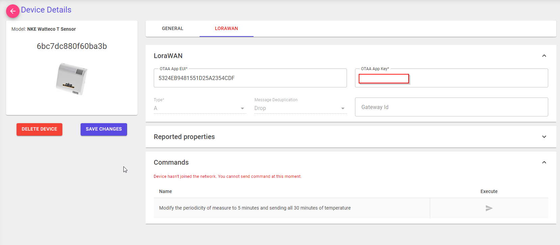Click the Gateway Id input field
This screenshot has width=560, height=245.
click(x=451, y=107)
